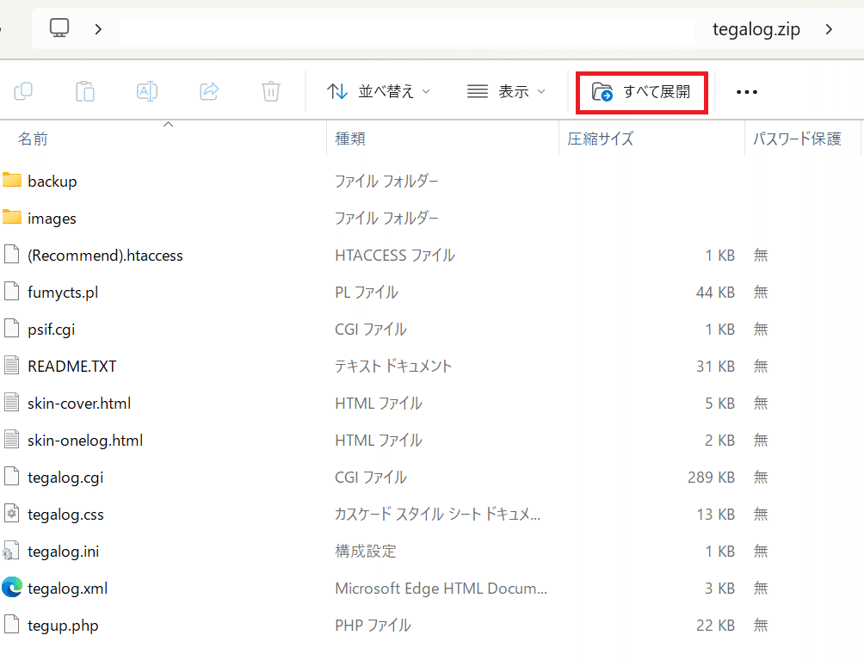
Task: Click the tegalog.cgi file icon
Action: (11, 476)
